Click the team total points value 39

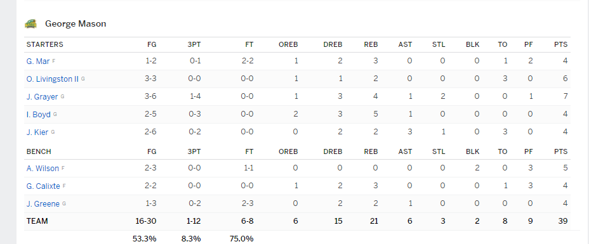(x=563, y=221)
